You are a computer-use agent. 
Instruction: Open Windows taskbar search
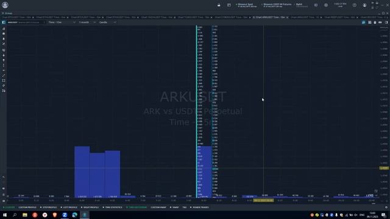pyautogui.click(x=15, y=215)
